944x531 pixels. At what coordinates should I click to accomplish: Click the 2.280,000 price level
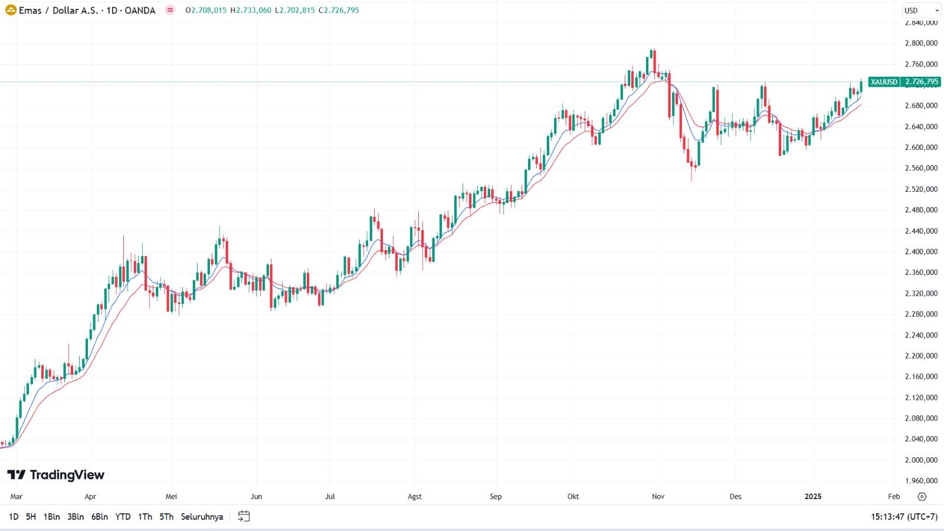point(921,314)
